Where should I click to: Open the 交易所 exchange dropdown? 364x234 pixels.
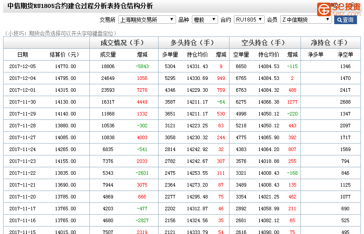click(147, 20)
